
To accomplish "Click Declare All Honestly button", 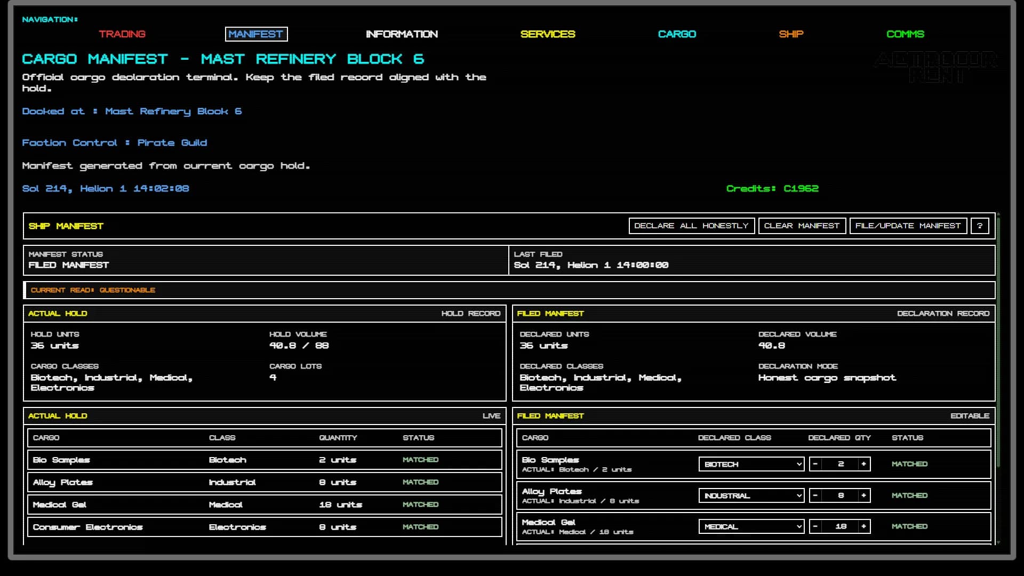I will pos(691,226).
